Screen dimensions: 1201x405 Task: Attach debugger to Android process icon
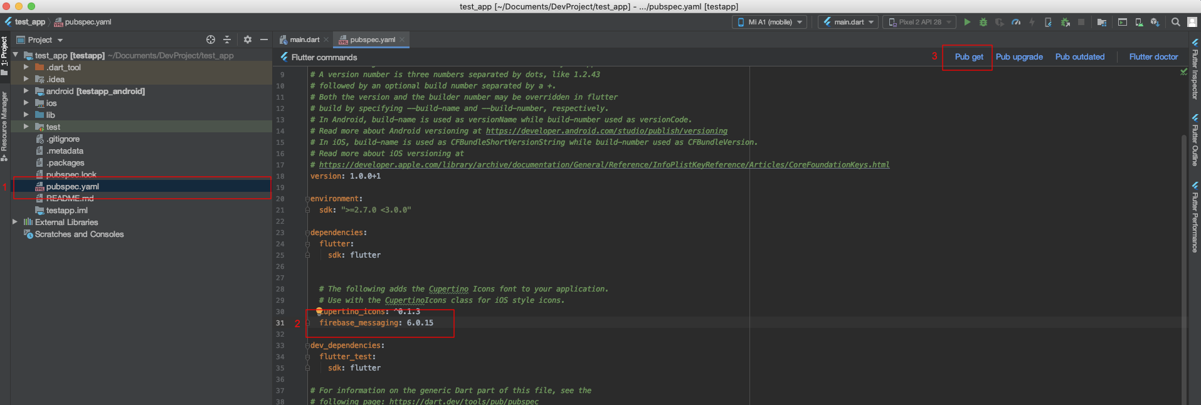coord(1065,22)
